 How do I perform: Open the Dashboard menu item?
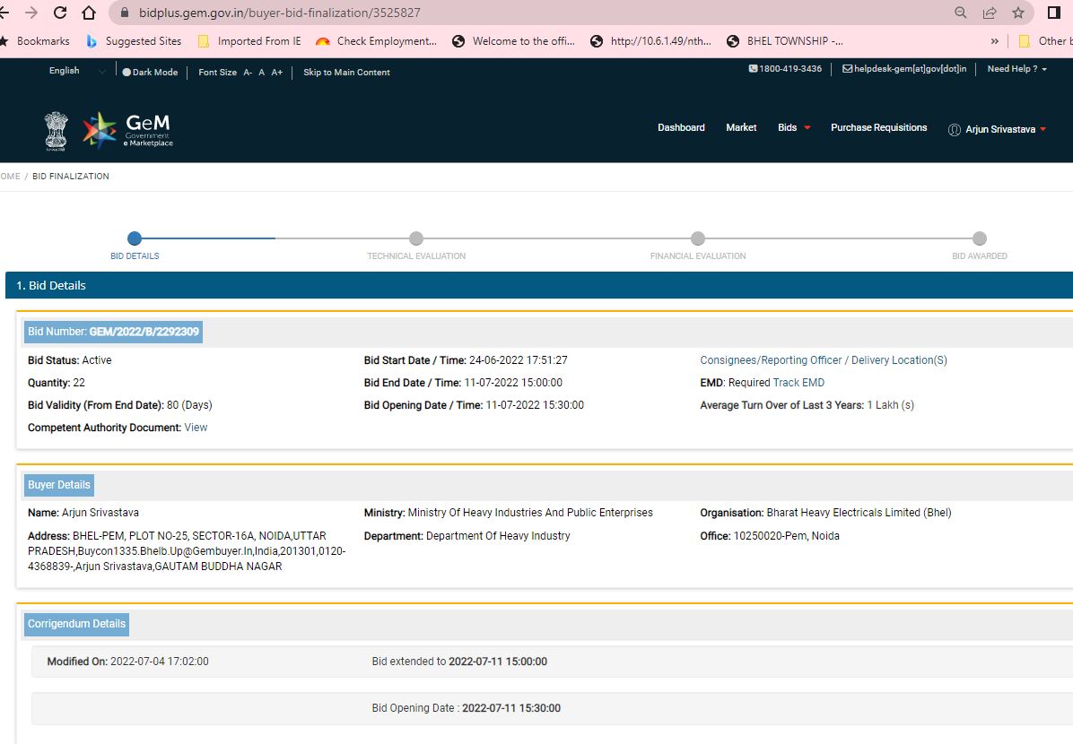(681, 127)
